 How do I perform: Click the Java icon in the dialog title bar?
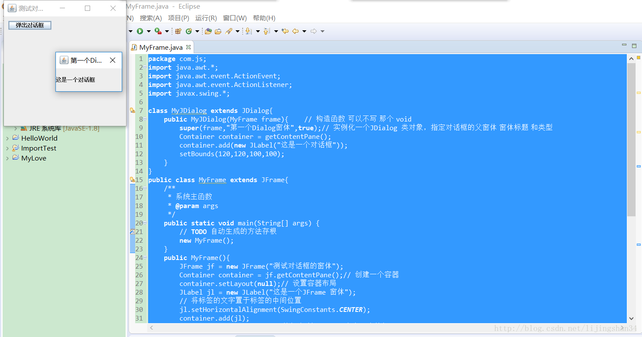[x=64, y=60]
